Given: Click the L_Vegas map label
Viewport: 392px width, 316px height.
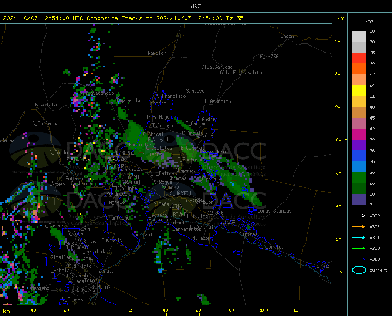Looking at the screenshot, I should [56, 183].
